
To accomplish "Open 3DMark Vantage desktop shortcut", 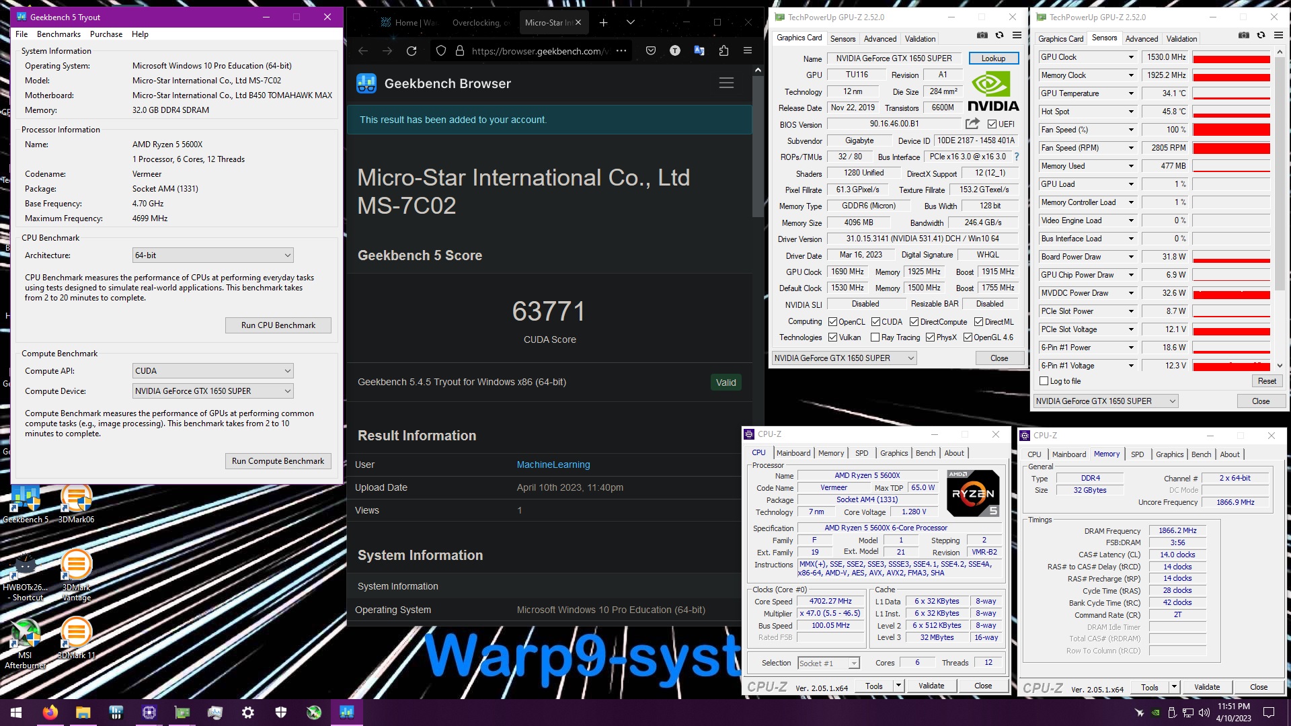I will point(76,575).
